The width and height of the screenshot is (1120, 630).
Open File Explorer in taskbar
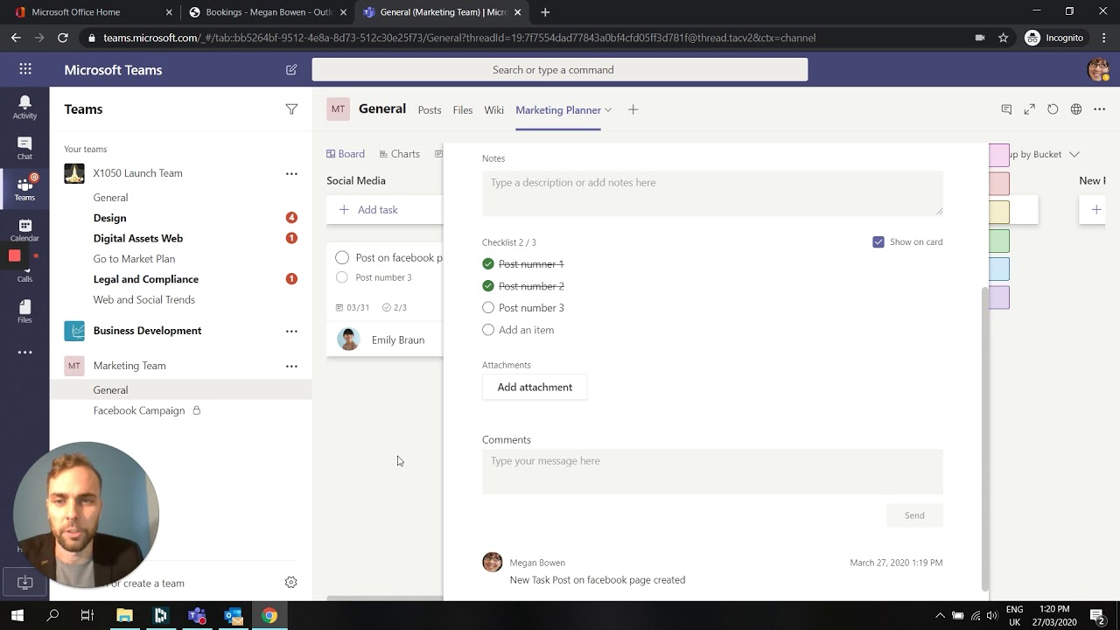click(124, 616)
